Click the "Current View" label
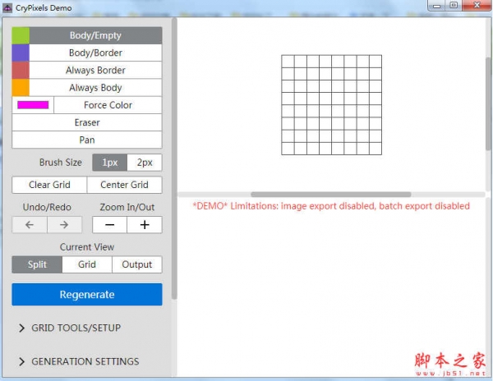 click(x=87, y=247)
